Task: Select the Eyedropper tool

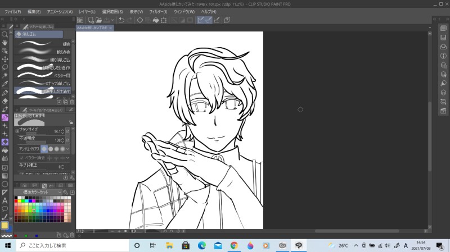Action: (x=5, y=84)
